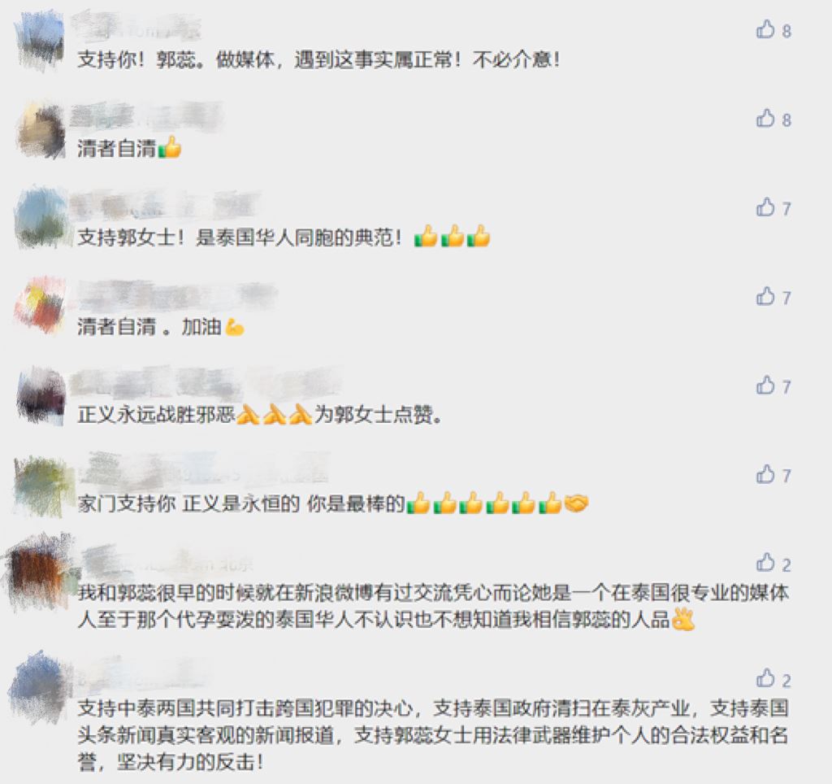Screen dimensions: 832x784
Task: Like the comment '家门支持你 正义是永恒的'
Action: 765,474
